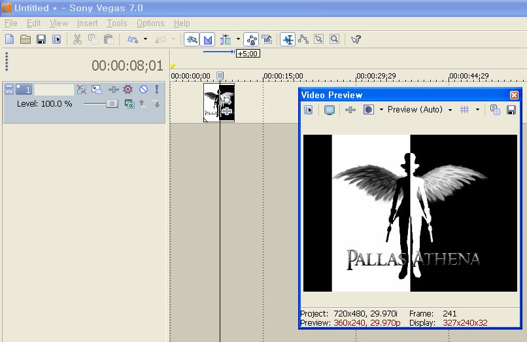
Task: Click the 00:00:08;01 timecode display
Action: [x=127, y=65]
